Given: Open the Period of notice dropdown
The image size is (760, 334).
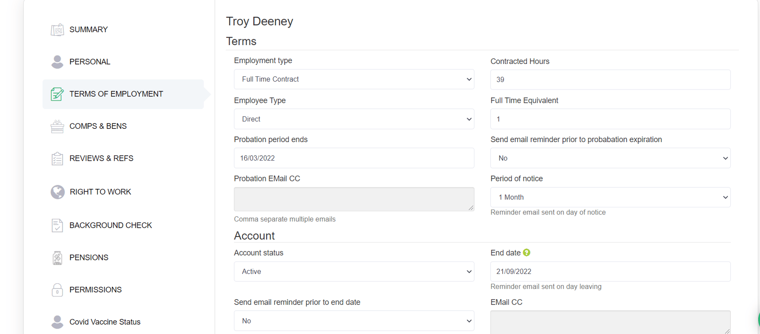Looking at the screenshot, I should coord(610,197).
